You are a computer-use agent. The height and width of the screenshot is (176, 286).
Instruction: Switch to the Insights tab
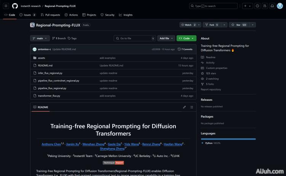pos(126,15)
